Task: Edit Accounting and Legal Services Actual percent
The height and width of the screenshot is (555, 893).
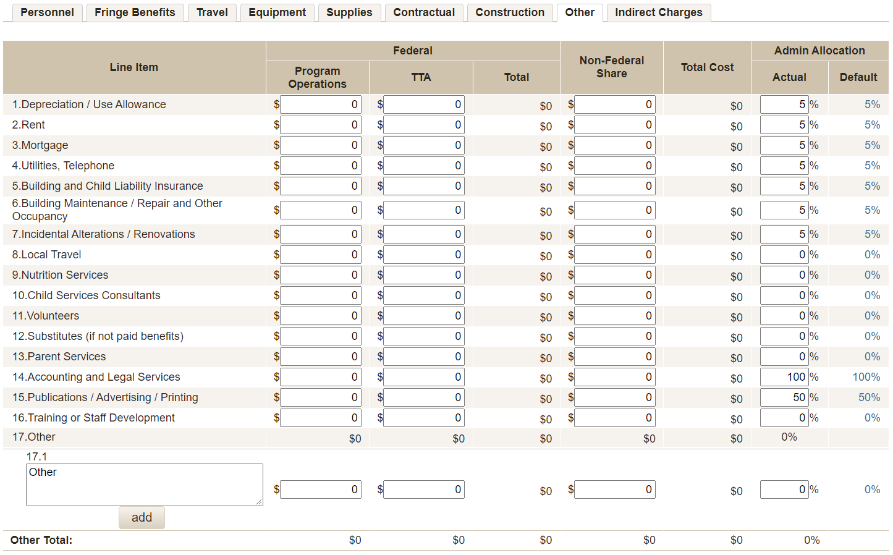Action: click(784, 377)
